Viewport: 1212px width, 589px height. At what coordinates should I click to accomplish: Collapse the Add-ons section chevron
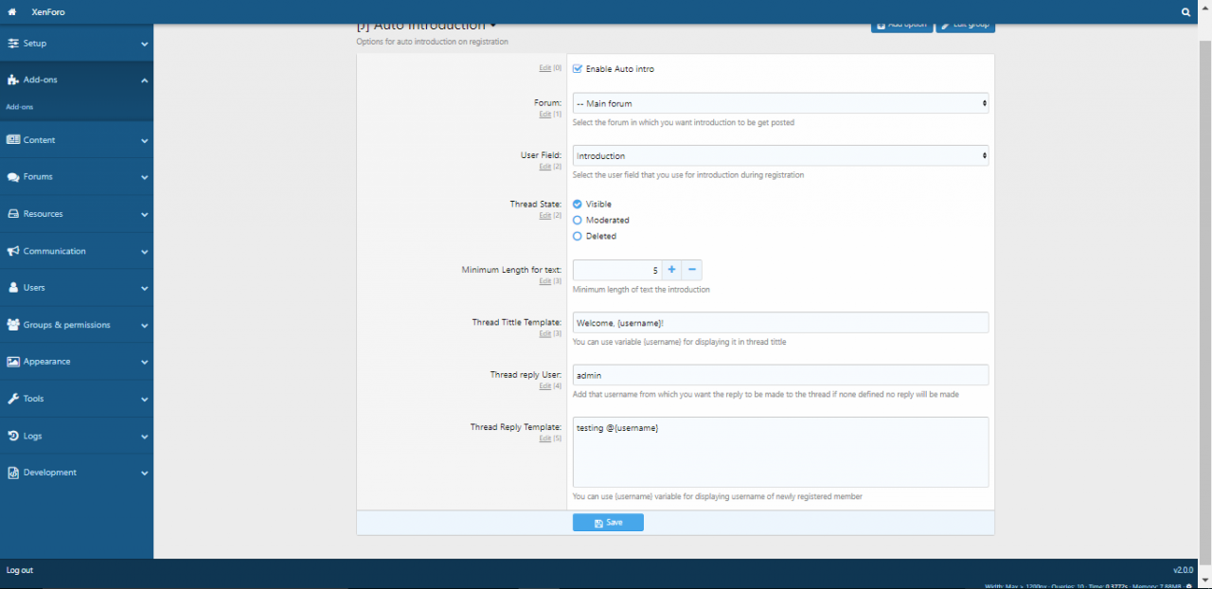coord(144,80)
